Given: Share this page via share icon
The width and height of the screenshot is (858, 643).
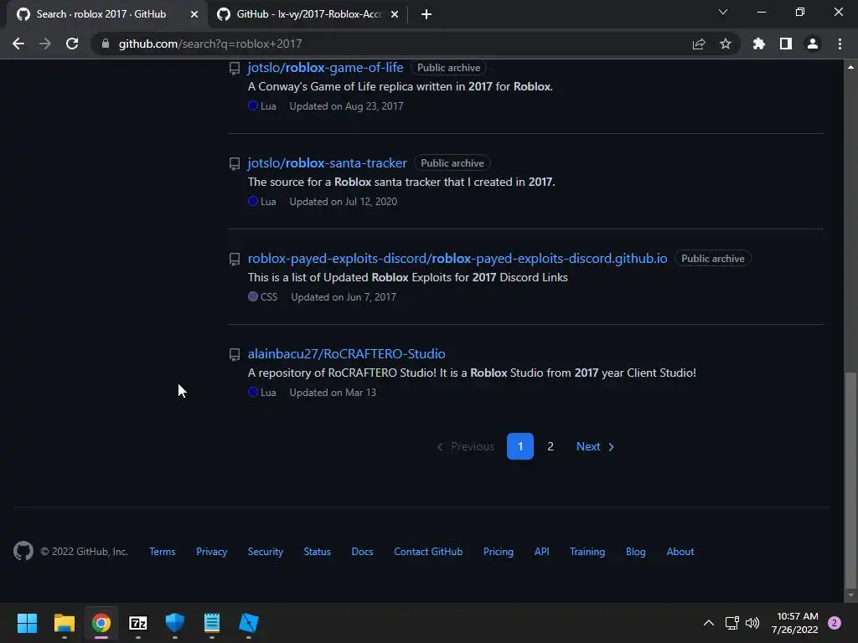Looking at the screenshot, I should [x=699, y=44].
